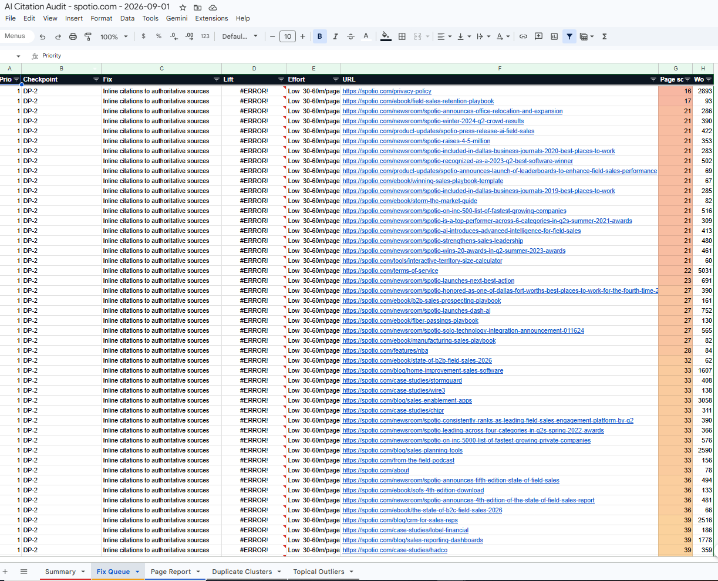
Task: Show all sheets list
Action: (24, 572)
